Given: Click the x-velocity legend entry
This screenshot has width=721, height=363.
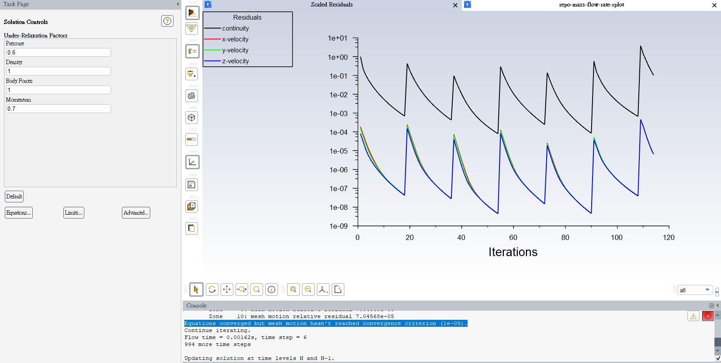Looking at the screenshot, I should pos(226,39).
